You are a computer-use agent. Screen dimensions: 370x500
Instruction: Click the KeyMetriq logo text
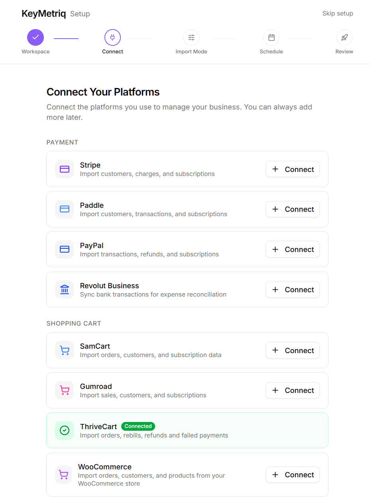[x=44, y=14]
